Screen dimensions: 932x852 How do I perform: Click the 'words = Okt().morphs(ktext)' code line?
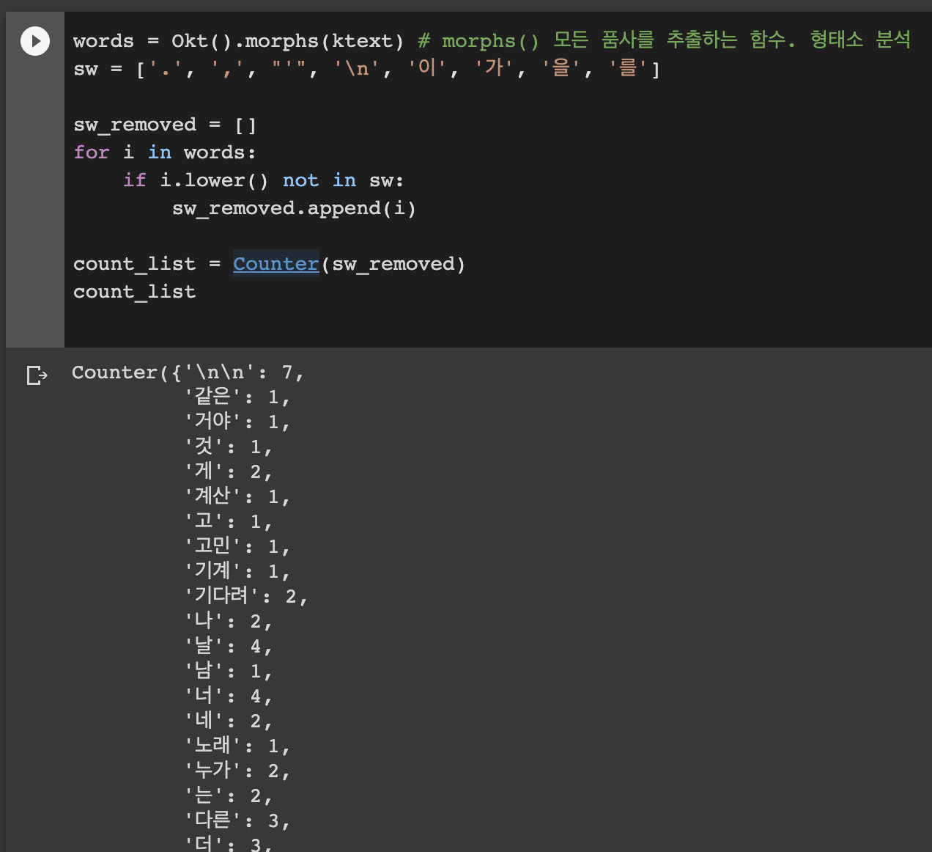click(239, 41)
